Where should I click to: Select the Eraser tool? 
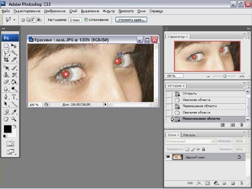pos(6,82)
